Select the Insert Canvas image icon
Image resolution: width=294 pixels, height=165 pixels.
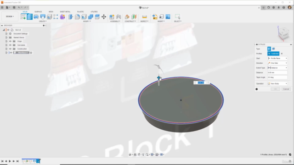point(168,16)
